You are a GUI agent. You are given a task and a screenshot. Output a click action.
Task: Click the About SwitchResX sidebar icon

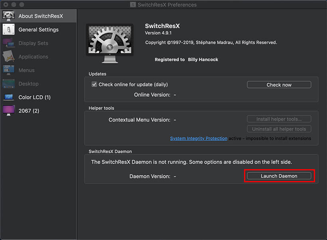(x=9, y=16)
